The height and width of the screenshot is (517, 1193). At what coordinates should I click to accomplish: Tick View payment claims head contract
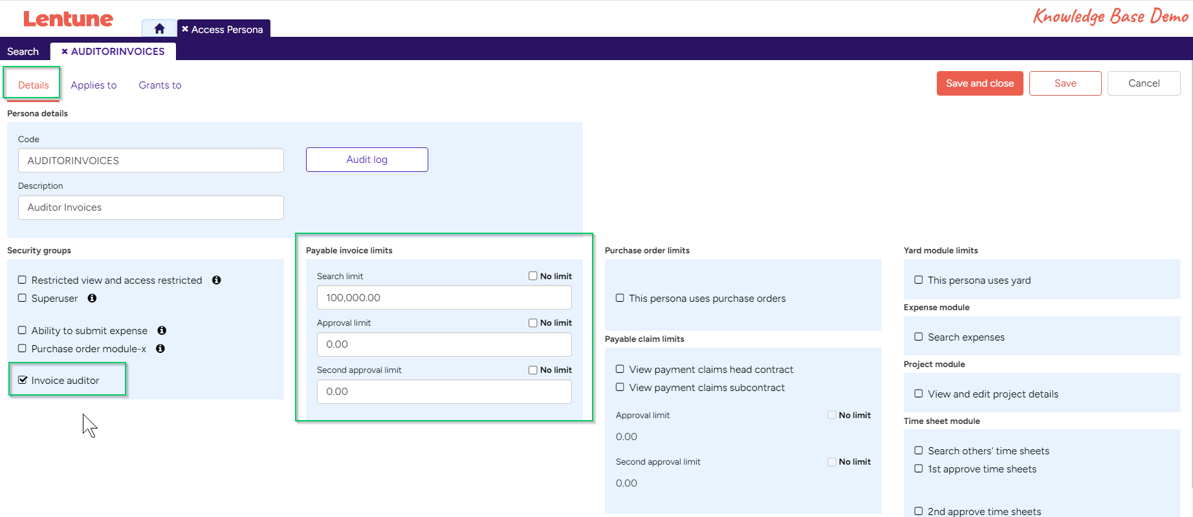tap(620, 369)
